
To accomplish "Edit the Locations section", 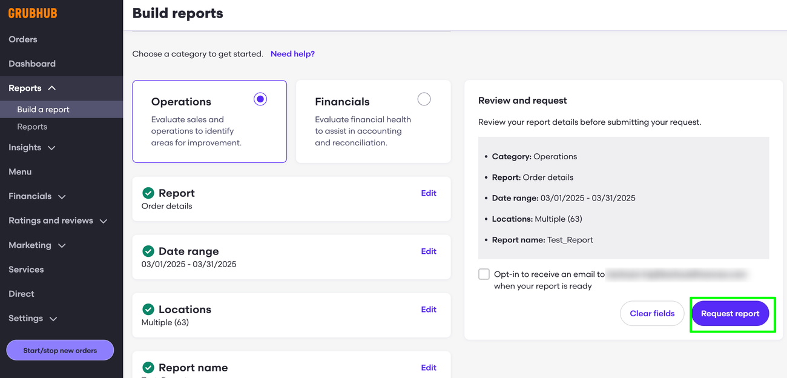I will tap(429, 310).
